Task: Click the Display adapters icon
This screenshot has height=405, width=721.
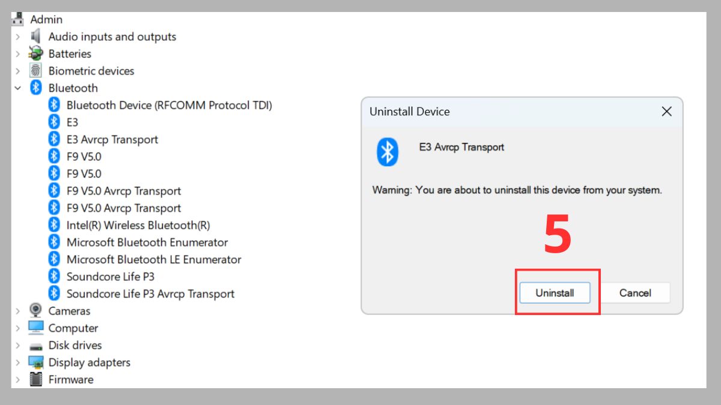Action: pyautogui.click(x=35, y=362)
